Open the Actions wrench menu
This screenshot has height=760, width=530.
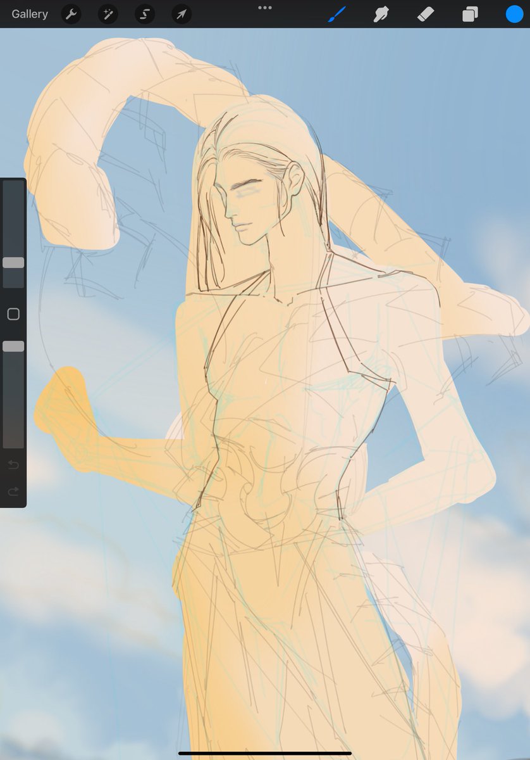(x=71, y=14)
